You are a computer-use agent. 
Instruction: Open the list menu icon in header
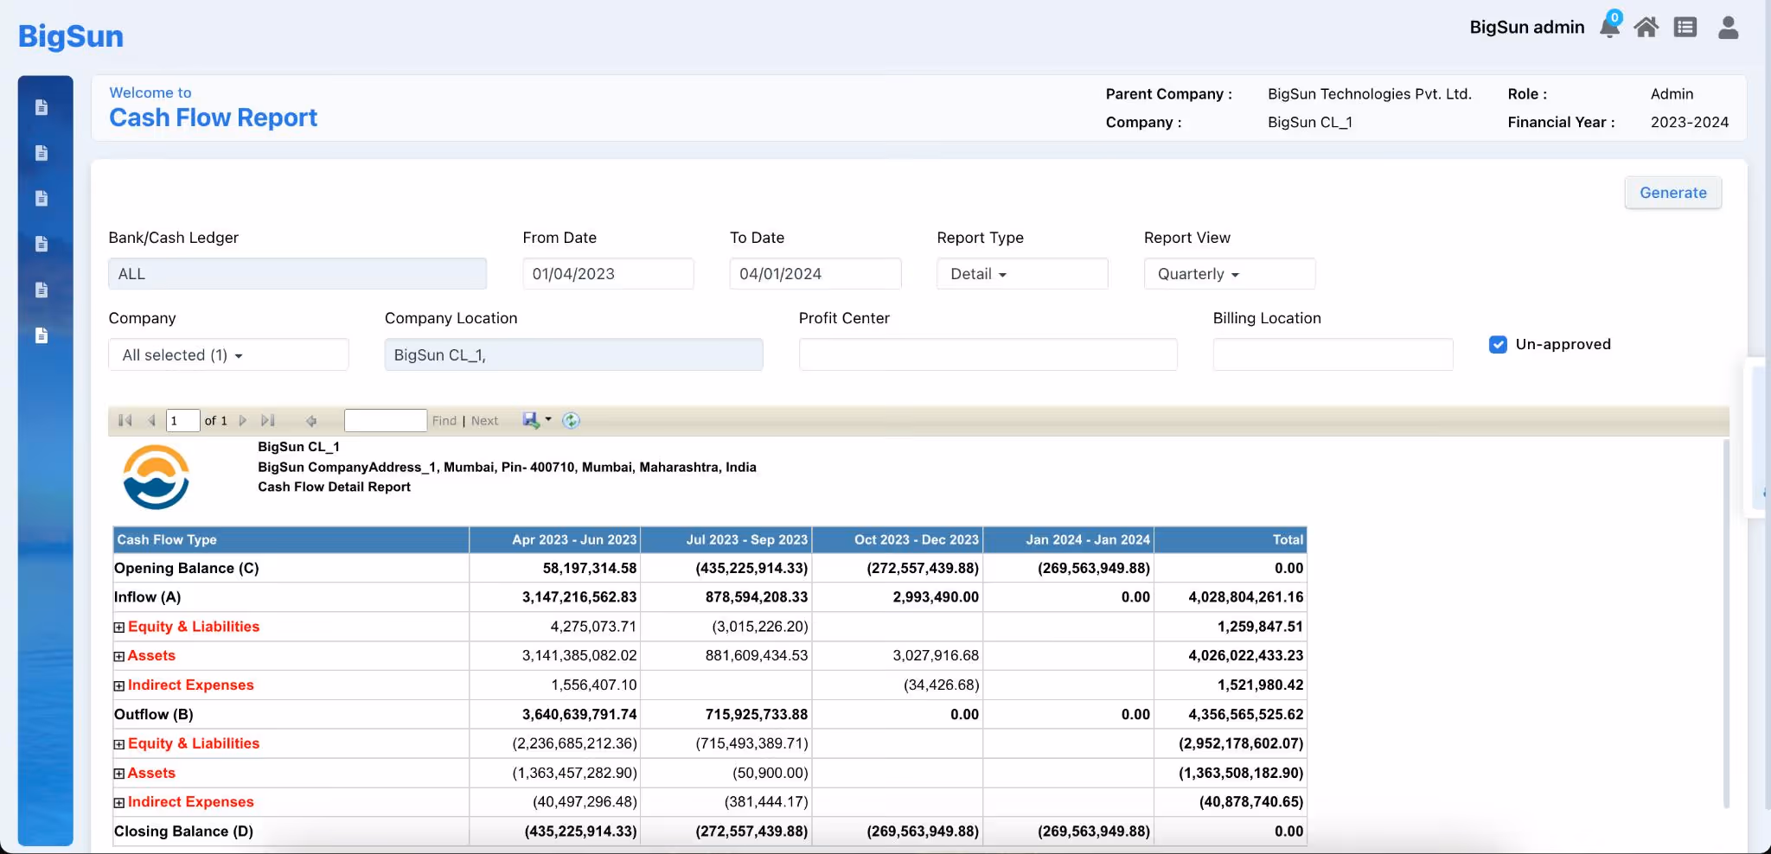[x=1685, y=28]
